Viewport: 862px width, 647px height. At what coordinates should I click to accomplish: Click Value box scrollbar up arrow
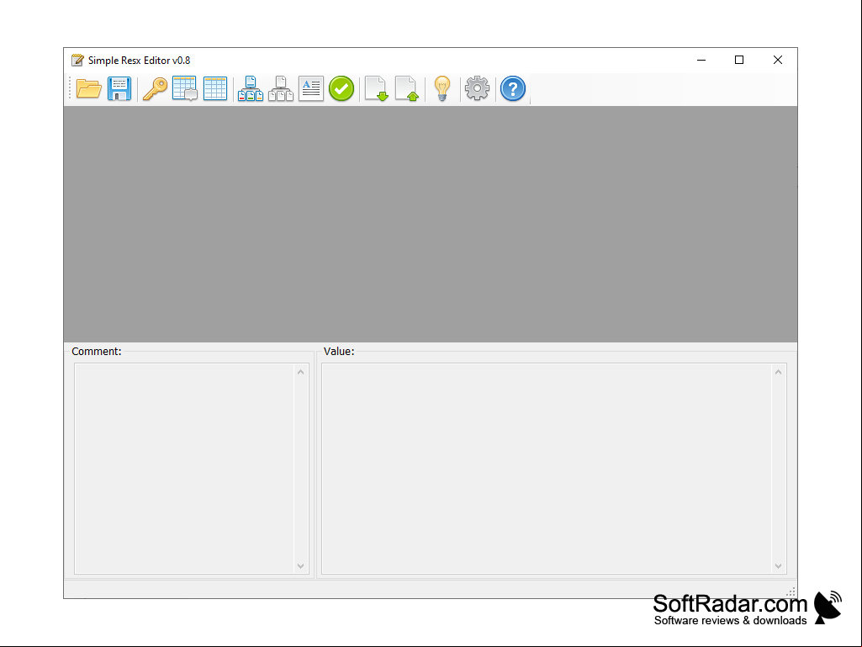click(778, 373)
